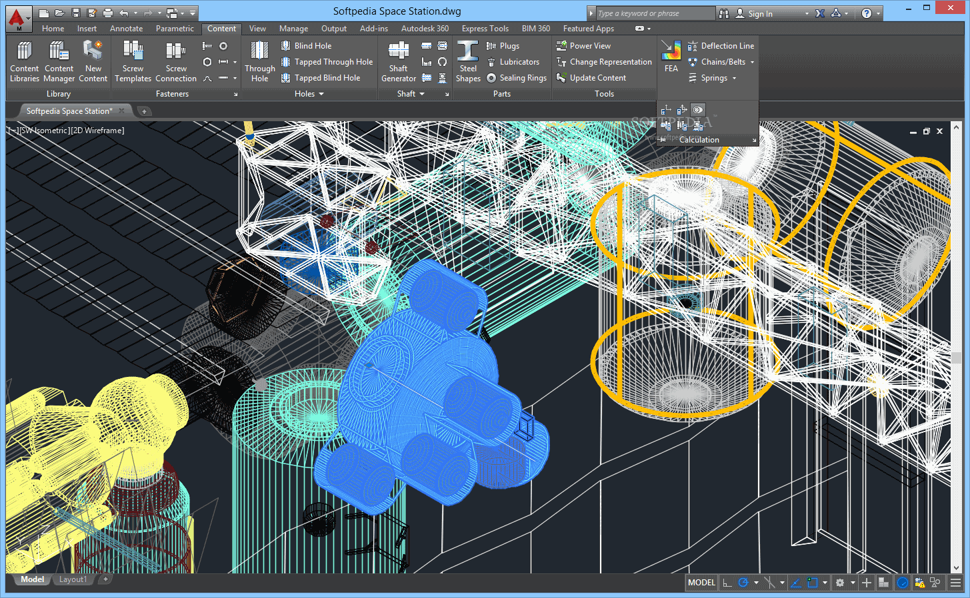
Task: Insert a Blind Hole
Action: coord(306,46)
